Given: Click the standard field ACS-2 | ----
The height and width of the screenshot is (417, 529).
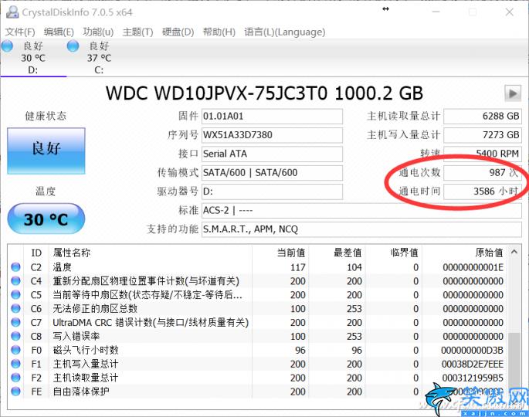Looking at the screenshot, I should pyautogui.click(x=361, y=211).
